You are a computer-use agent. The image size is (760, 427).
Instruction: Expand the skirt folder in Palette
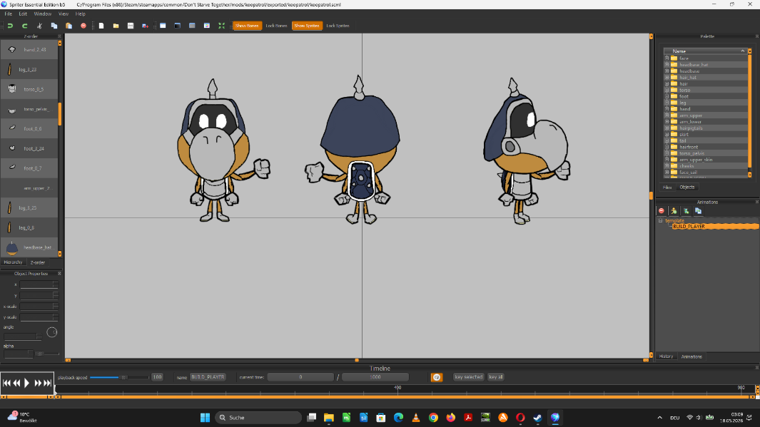tap(667, 134)
